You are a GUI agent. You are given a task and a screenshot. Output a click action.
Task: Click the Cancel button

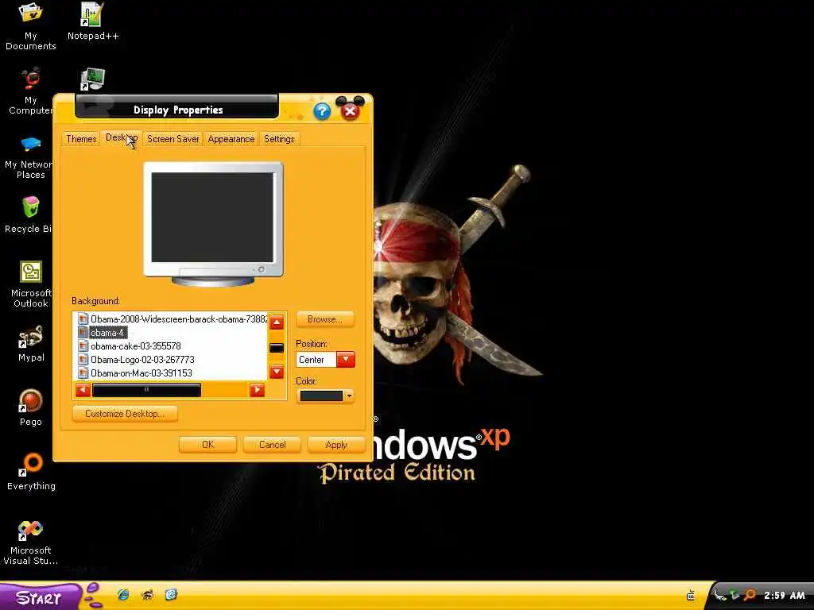(x=272, y=445)
